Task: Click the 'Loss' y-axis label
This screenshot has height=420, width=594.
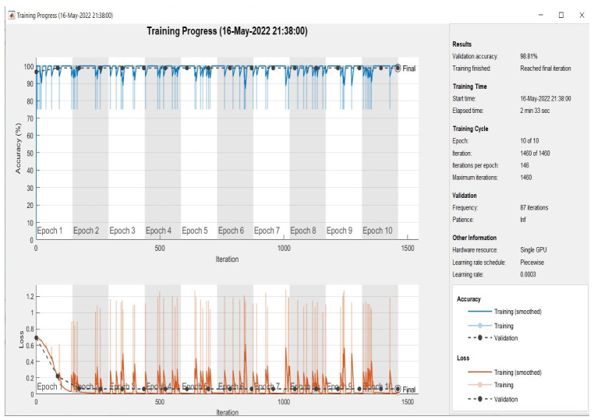Action: (21, 340)
